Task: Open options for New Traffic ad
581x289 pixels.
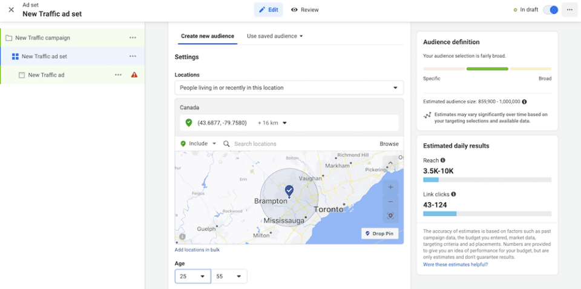Action: click(x=118, y=75)
